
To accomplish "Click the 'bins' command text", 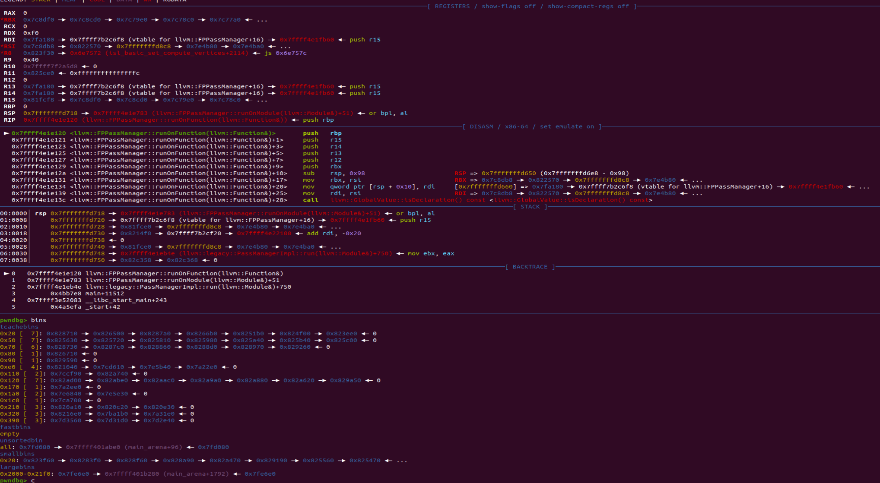I will [x=39, y=320].
